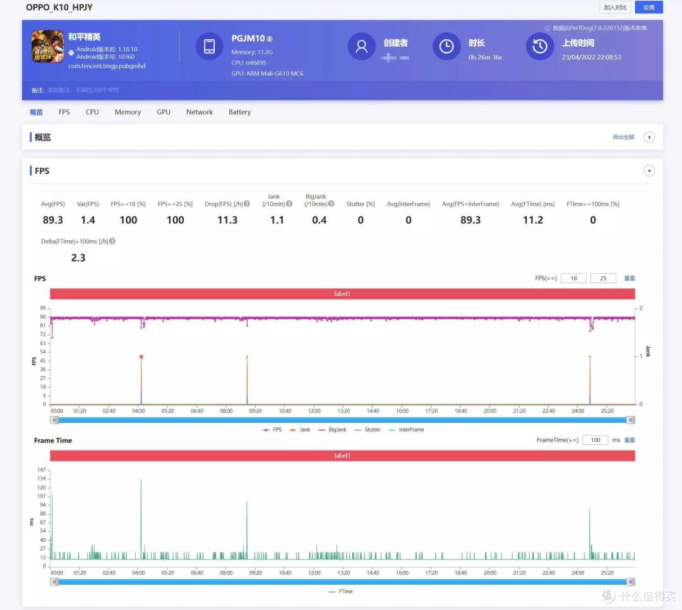The image size is (682, 610).
Task: Collapse the 概览 section with its arrow
Action: click(x=649, y=137)
